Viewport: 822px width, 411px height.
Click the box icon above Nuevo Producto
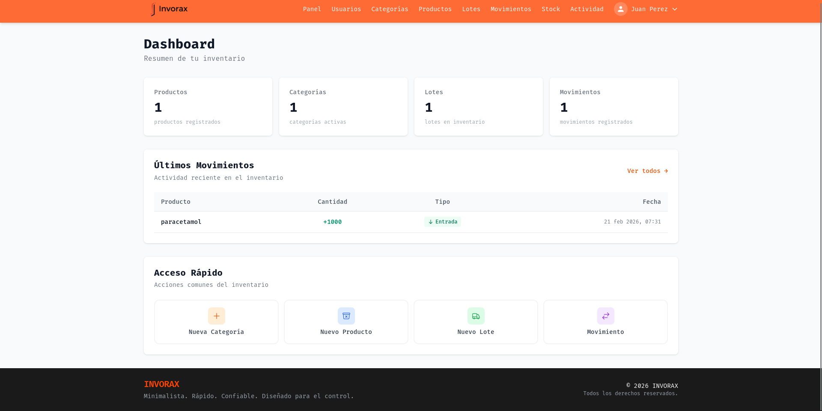point(346,316)
